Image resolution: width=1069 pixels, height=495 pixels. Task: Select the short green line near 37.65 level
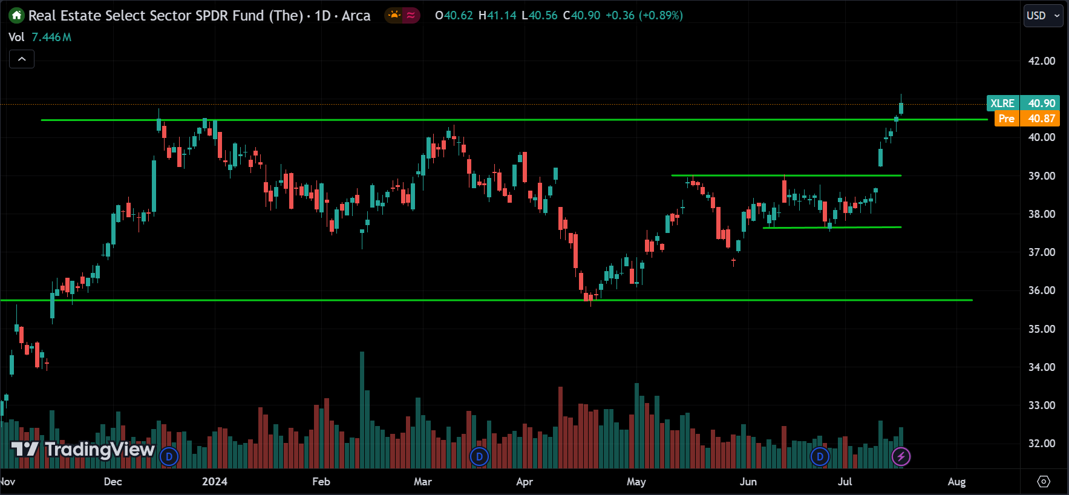click(x=832, y=228)
